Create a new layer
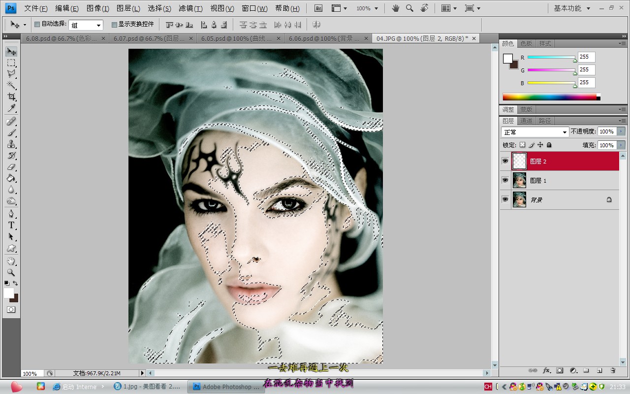 coord(599,370)
